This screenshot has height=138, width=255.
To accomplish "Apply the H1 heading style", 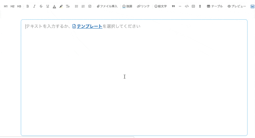I will [x=6, y=6].
